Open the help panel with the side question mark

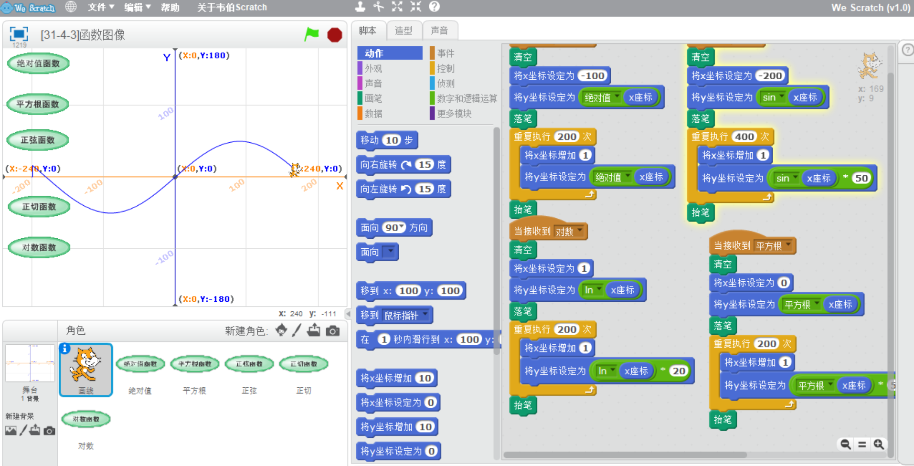tap(907, 50)
